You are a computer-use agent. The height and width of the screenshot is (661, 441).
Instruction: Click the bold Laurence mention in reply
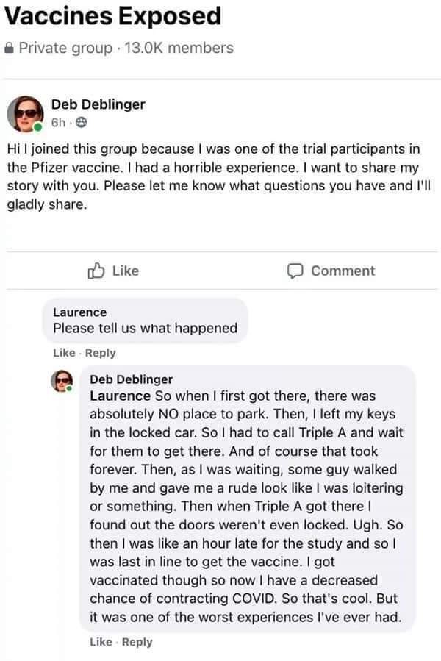[120, 396]
